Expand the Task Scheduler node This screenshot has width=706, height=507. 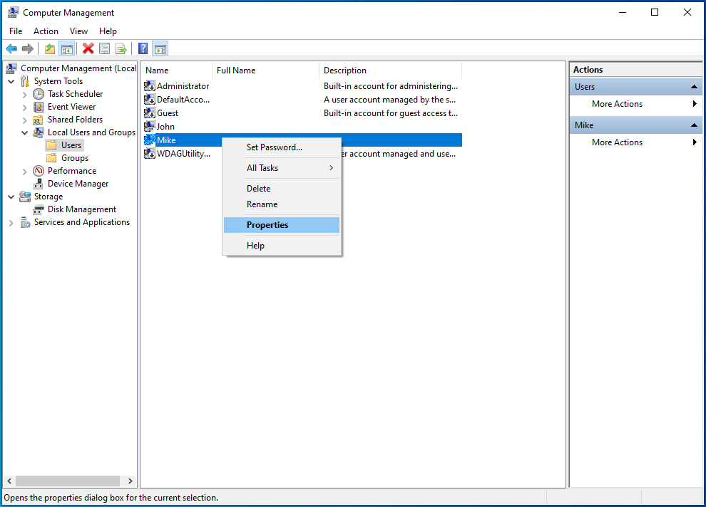tap(25, 94)
